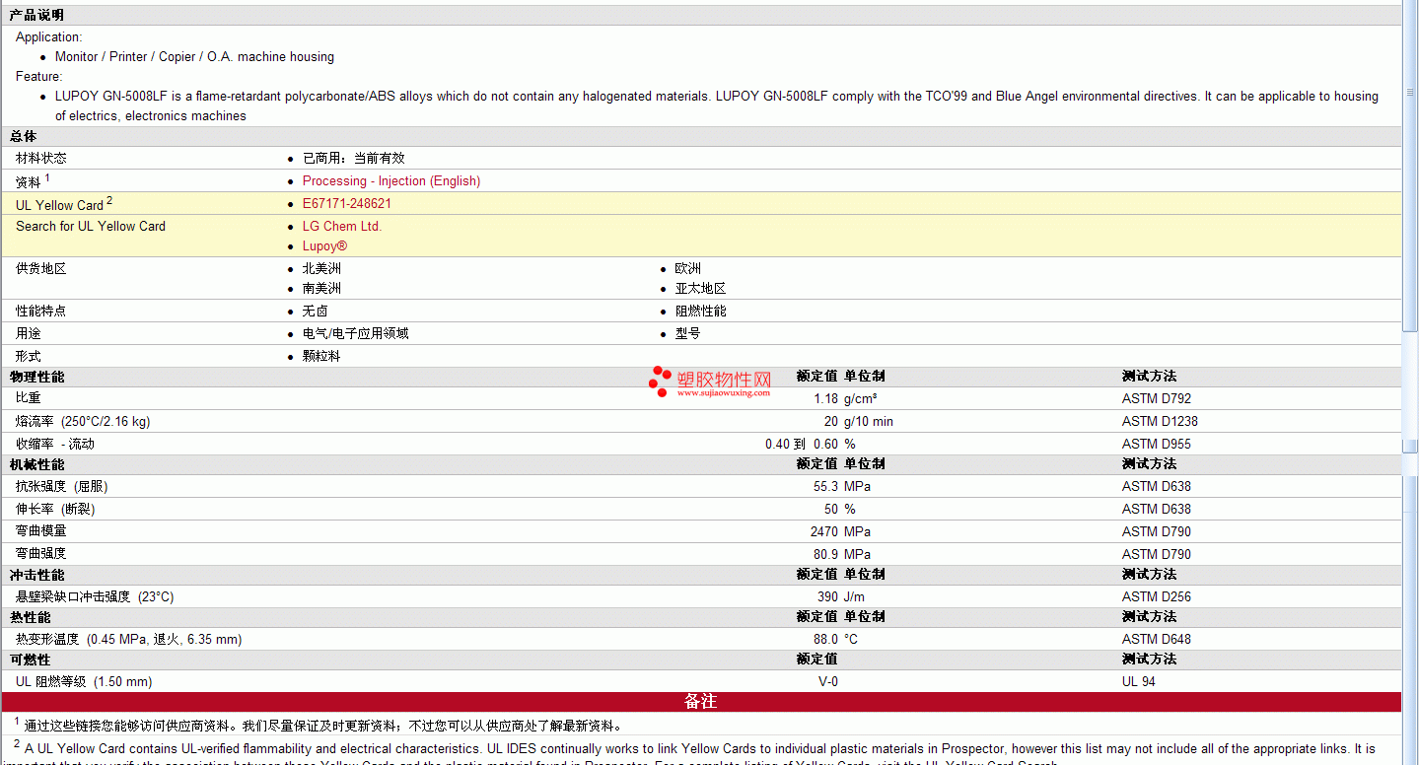Click the 形式 row label

(x=29, y=356)
